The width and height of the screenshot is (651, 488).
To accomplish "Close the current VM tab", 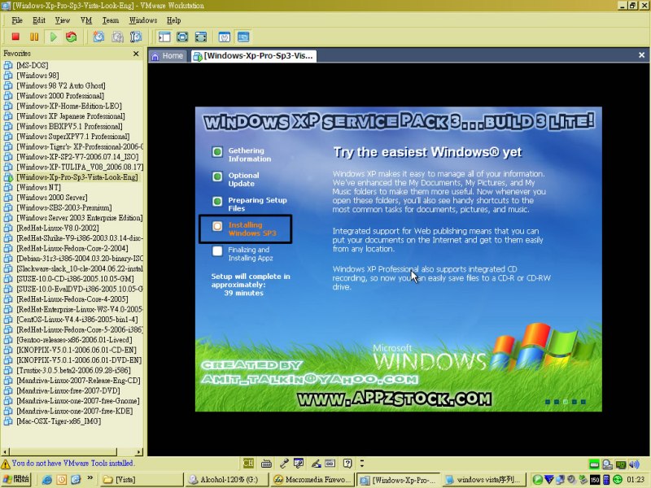I will tap(641, 54).
